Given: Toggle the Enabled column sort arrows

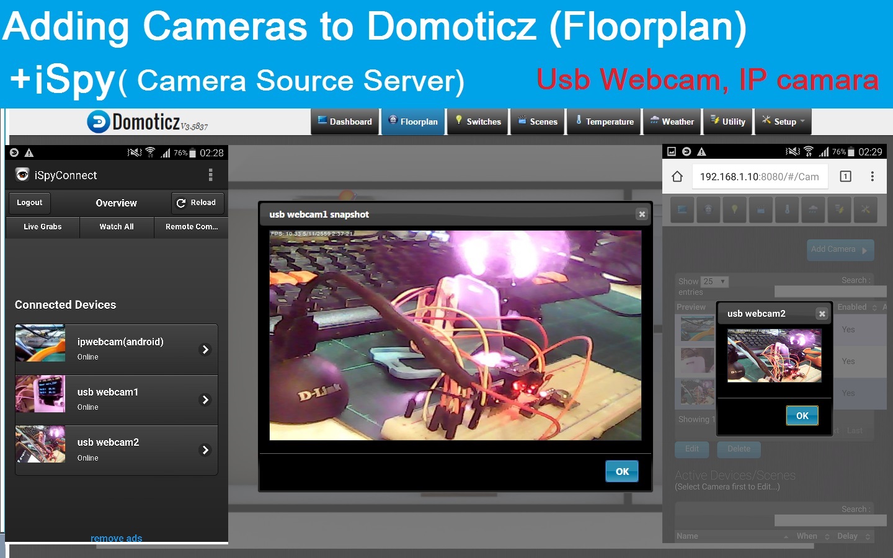Looking at the screenshot, I should 873,307.
